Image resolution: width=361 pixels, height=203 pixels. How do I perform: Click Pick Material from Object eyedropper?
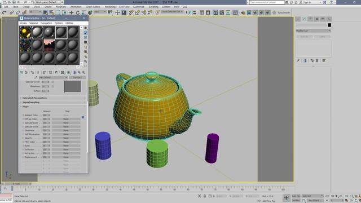tap(36, 78)
